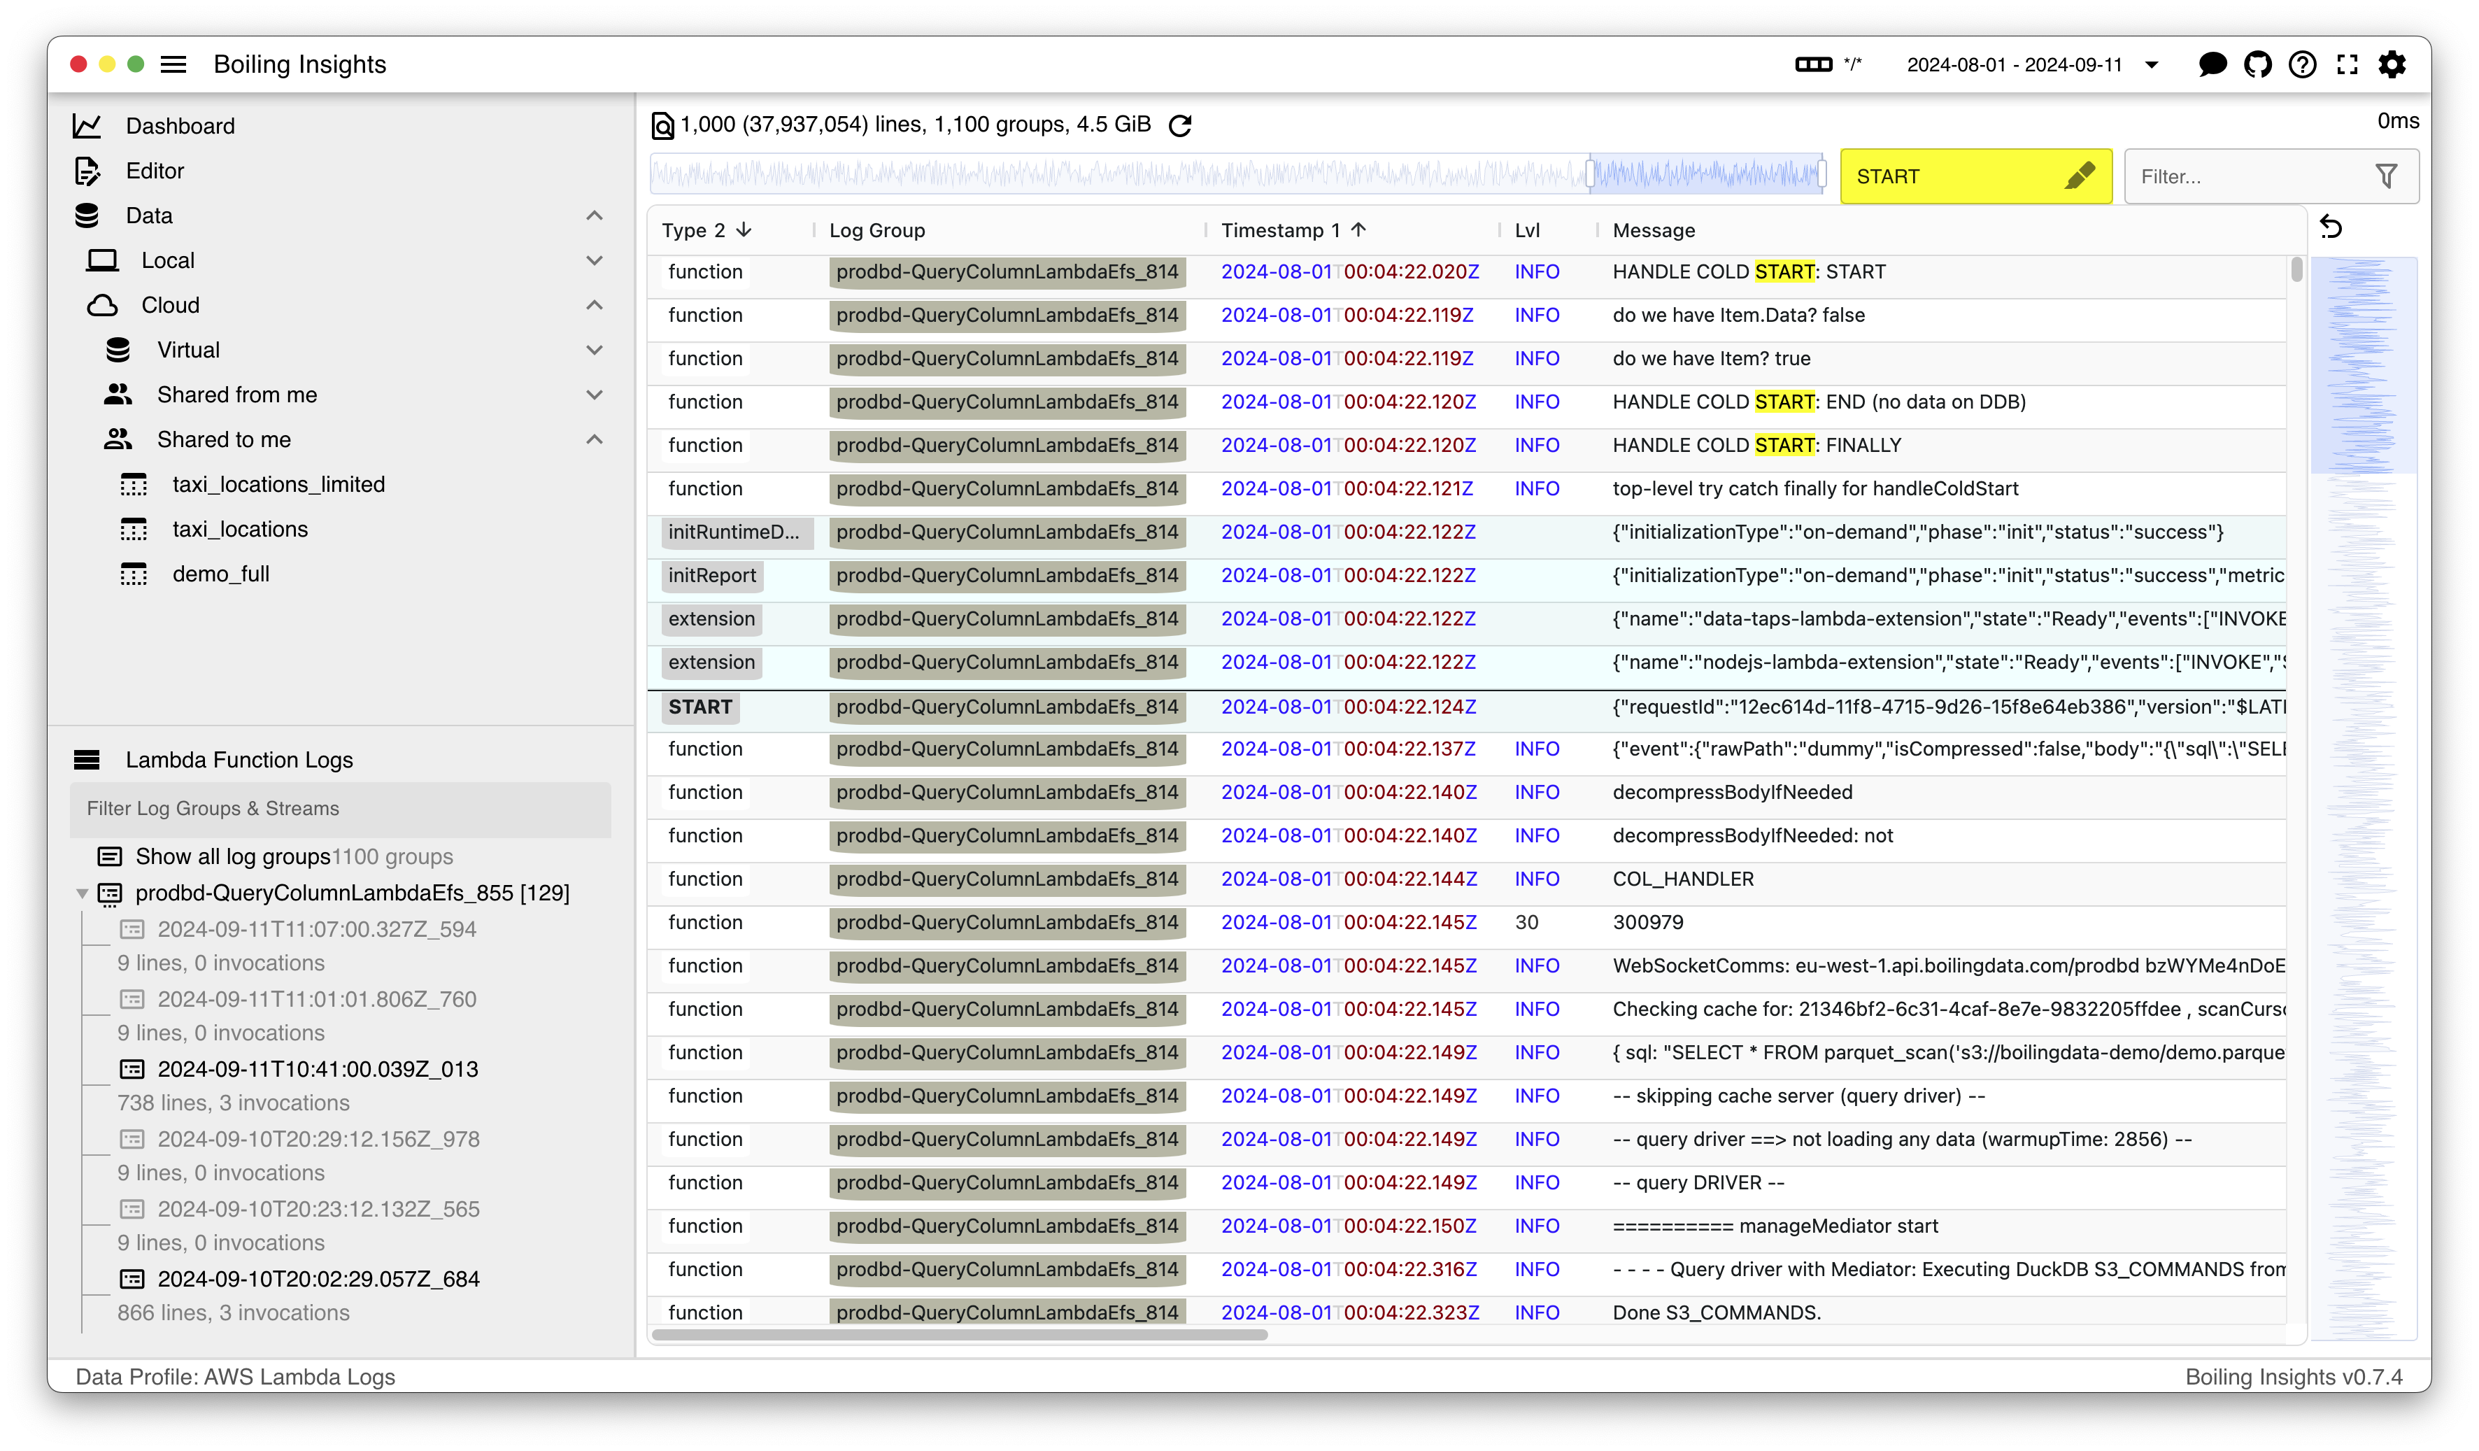The width and height of the screenshot is (2479, 1451).
Task: Open the hamburger menu icon
Action: point(173,65)
